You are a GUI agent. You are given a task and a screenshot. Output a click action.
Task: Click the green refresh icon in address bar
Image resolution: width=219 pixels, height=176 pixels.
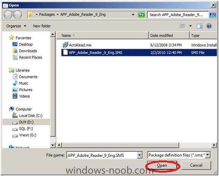pyautogui.click(x=141, y=14)
